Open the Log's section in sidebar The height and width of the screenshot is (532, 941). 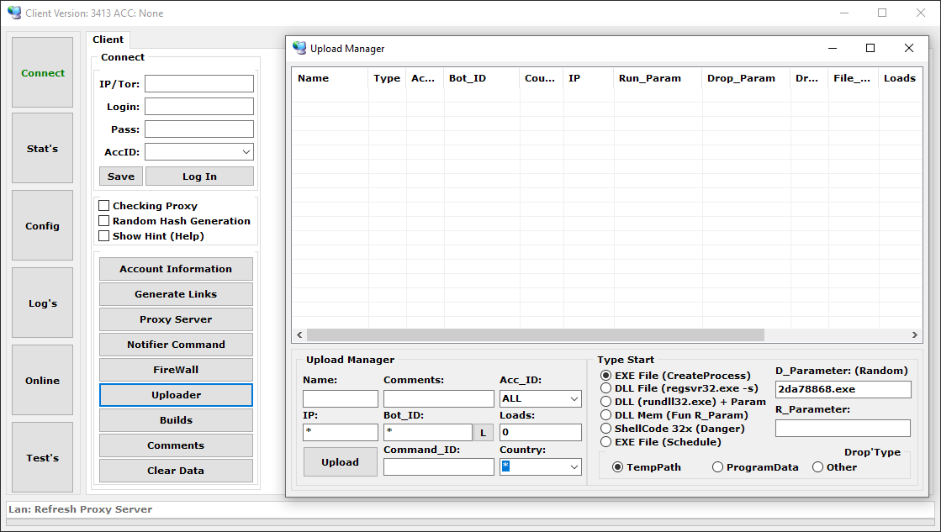tap(43, 303)
